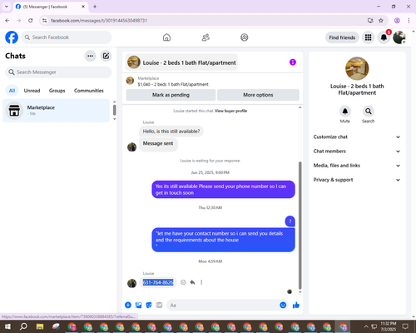Image resolution: width=416 pixels, height=333 pixels.
Task: Click the chat list scrollbar thumb
Action: (x=114, y=110)
